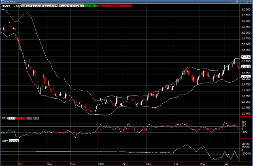Click the 3.0000 price axis label
The height and width of the screenshot is (166, 253).
point(246,32)
